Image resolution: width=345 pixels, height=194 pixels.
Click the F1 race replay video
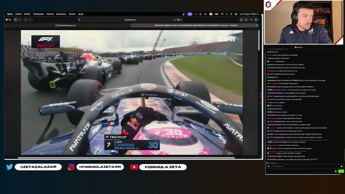[132, 92]
